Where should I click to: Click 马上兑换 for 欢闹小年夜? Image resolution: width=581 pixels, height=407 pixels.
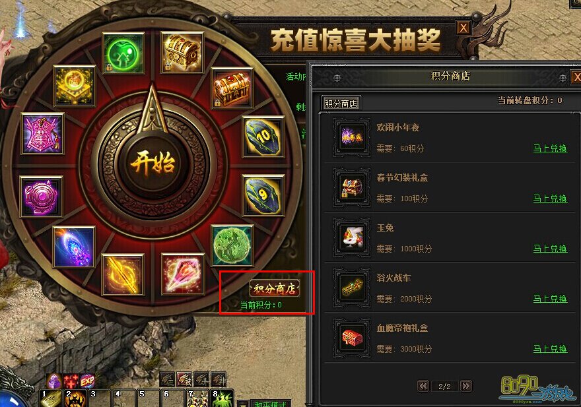click(x=550, y=148)
